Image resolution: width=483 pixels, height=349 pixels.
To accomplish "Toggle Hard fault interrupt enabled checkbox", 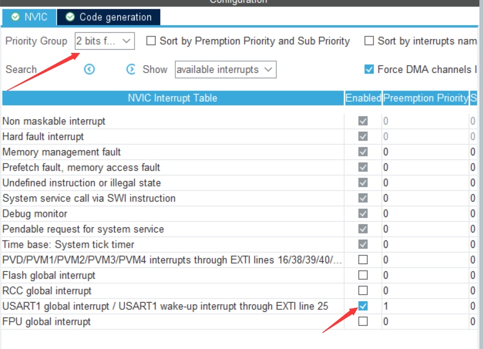I will click(363, 136).
